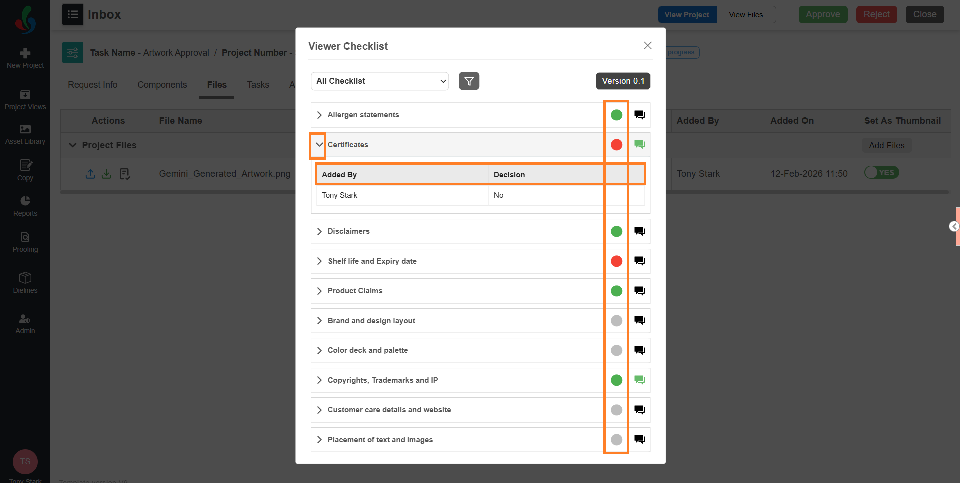Click the View Files button
This screenshot has height=483, width=960.
[745, 15]
